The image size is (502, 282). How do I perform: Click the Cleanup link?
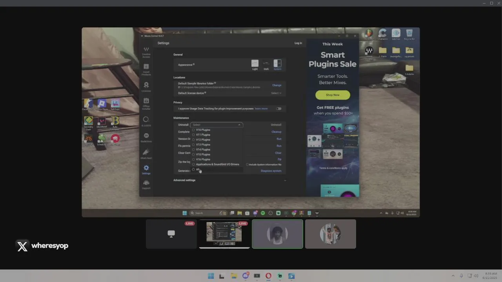point(276,132)
